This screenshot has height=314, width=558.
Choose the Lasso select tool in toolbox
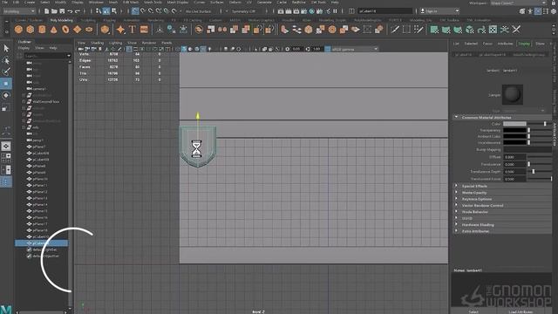pyautogui.click(x=6, y=60)
